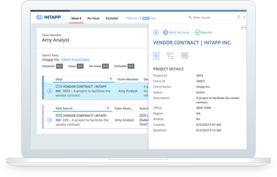
Task: Click the Modified value 8/3/2023 9:16 AM
Action: coord(209,130)
